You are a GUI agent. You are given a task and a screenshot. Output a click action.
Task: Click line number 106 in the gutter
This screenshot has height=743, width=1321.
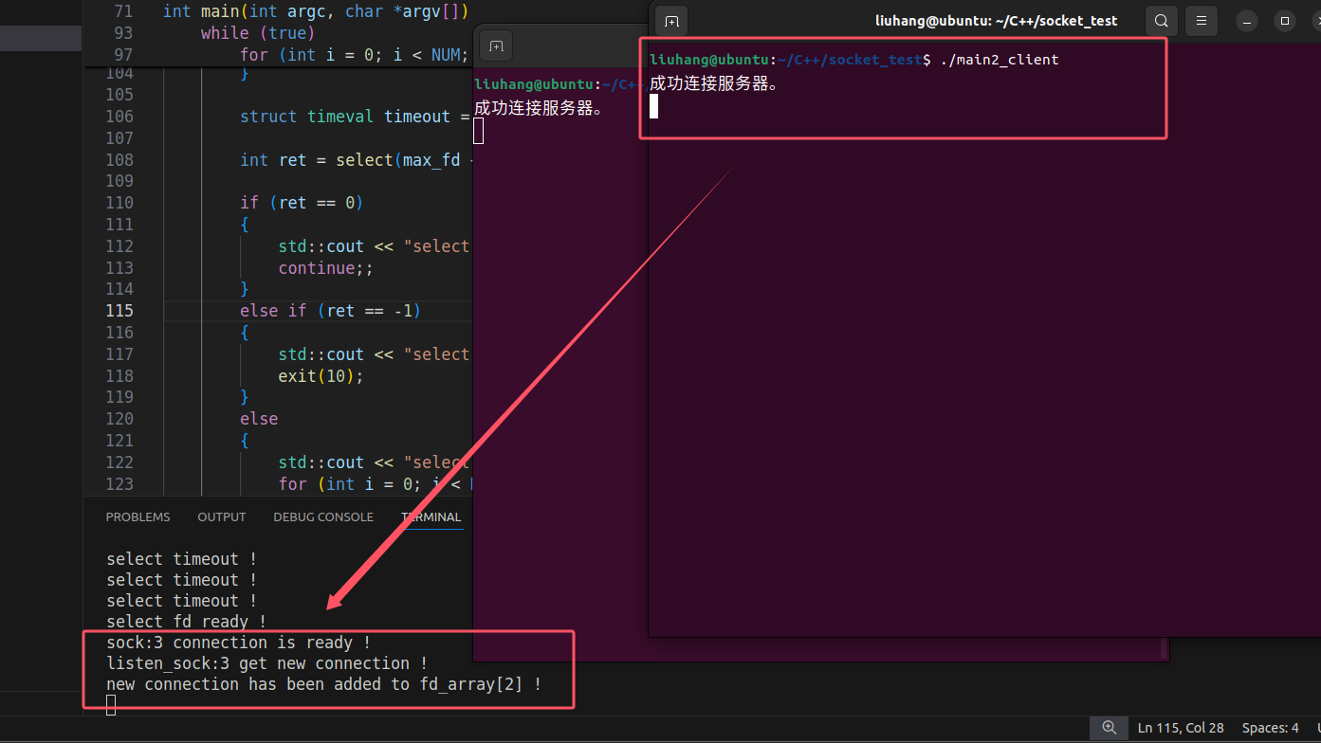click(119, 117)
